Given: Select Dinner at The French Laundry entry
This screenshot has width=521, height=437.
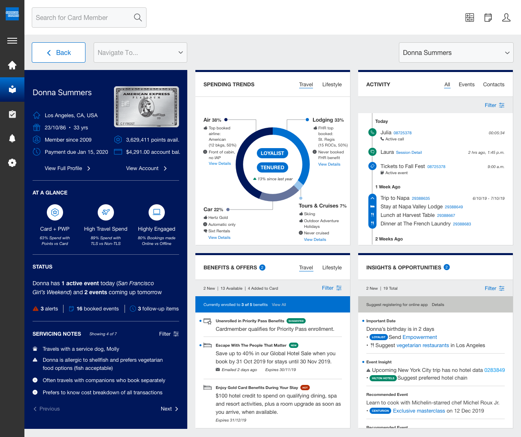Looking at the screenshot, I should (x=426, y=224).
